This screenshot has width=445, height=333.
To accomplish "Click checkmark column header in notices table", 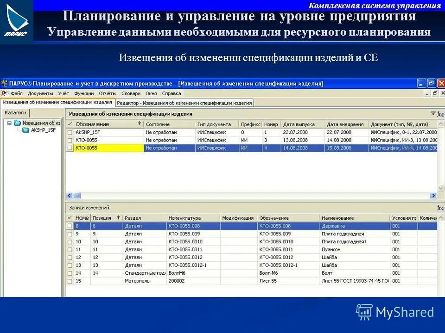I will [x=70, y=124].
